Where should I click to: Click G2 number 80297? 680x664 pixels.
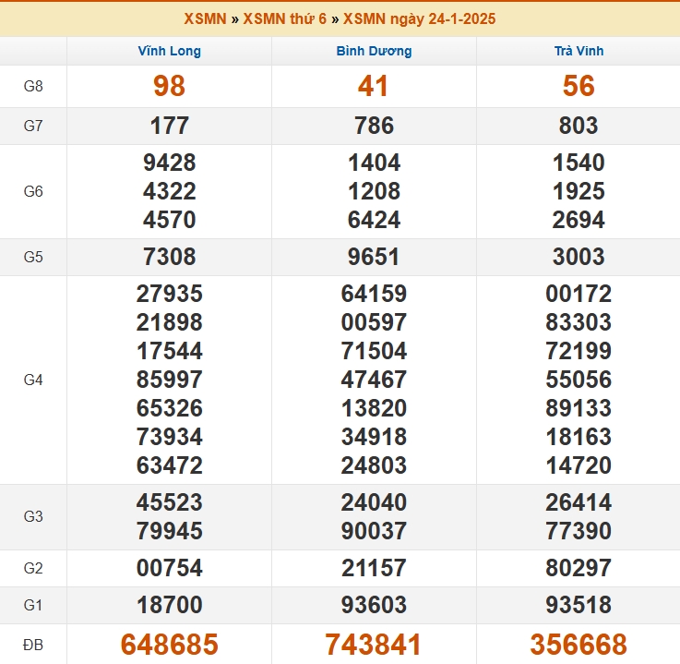click(x=579, y=568)
